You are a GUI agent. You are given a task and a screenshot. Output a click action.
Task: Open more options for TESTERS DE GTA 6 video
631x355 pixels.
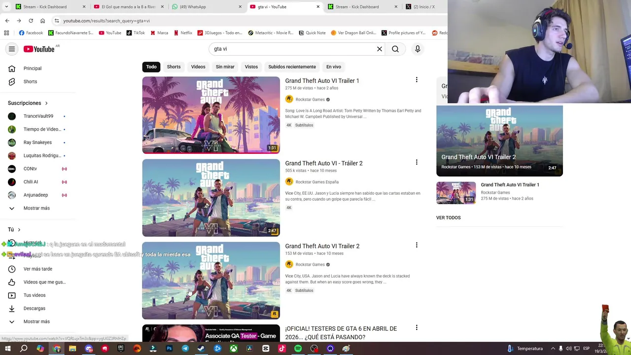coord(417,327)
